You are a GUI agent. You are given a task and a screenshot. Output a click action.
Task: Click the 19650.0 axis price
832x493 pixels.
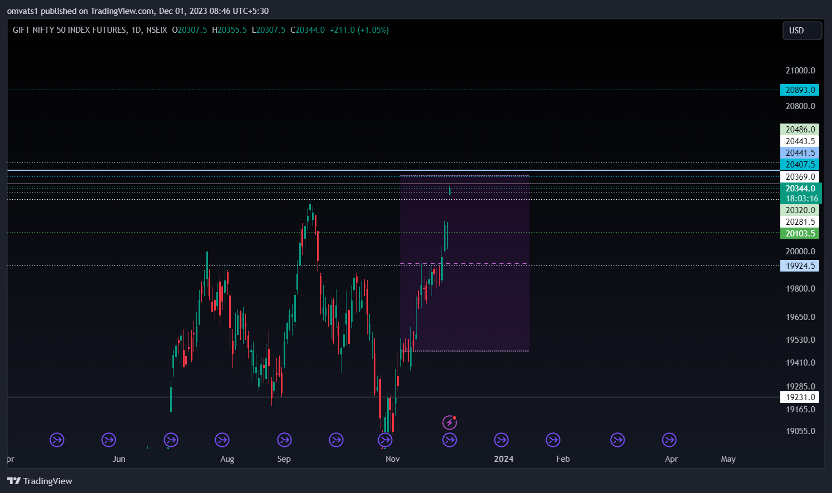(800, 317)
